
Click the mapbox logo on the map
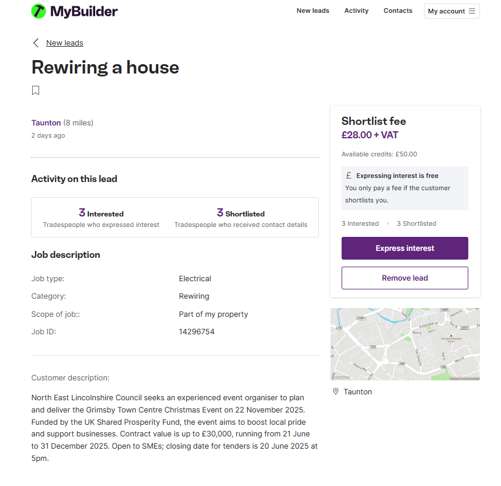[x=340, y=377]
